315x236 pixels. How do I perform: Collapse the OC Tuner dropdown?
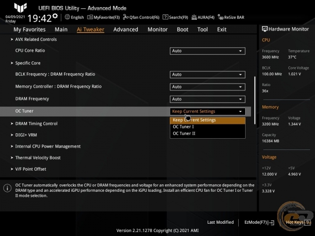208,112
